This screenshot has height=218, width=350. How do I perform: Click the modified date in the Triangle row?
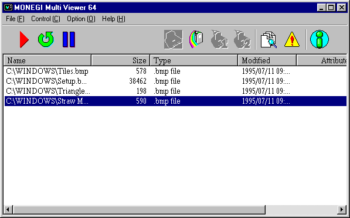[266, 91]
